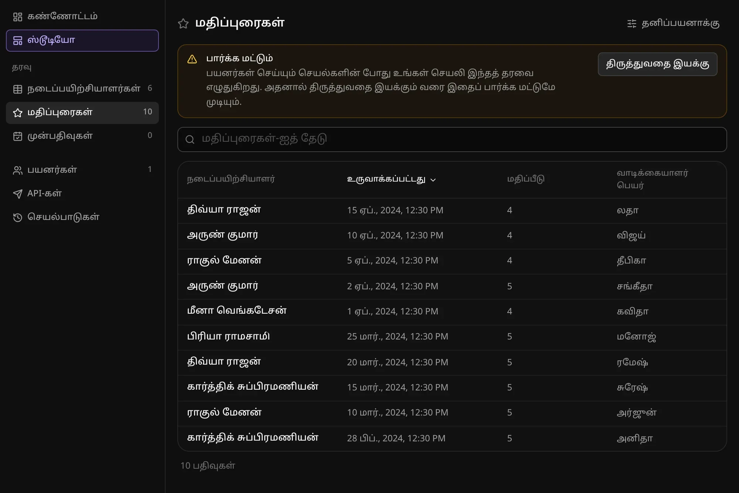
Task: Click customer name மனோஜ்
Action: pos(637,337)
